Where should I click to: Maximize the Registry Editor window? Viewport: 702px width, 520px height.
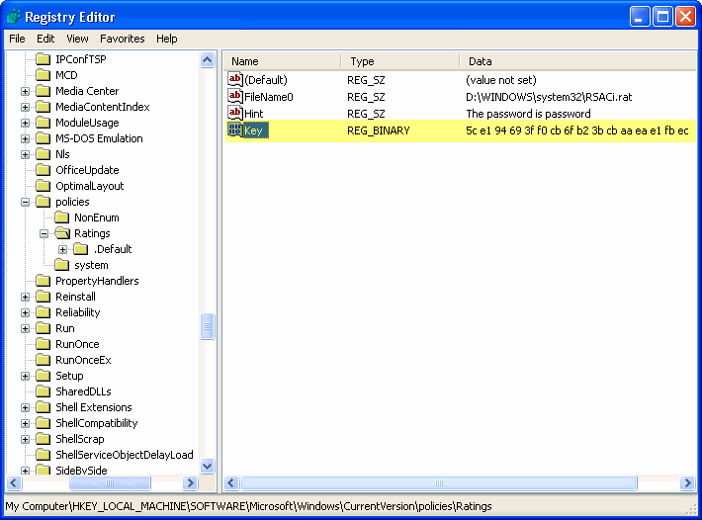click(662, 17)
